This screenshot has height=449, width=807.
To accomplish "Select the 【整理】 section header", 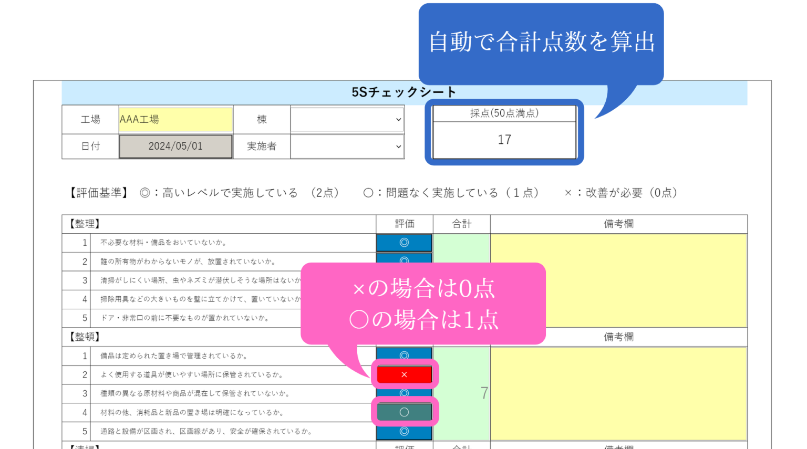I will tap(84, 223).
